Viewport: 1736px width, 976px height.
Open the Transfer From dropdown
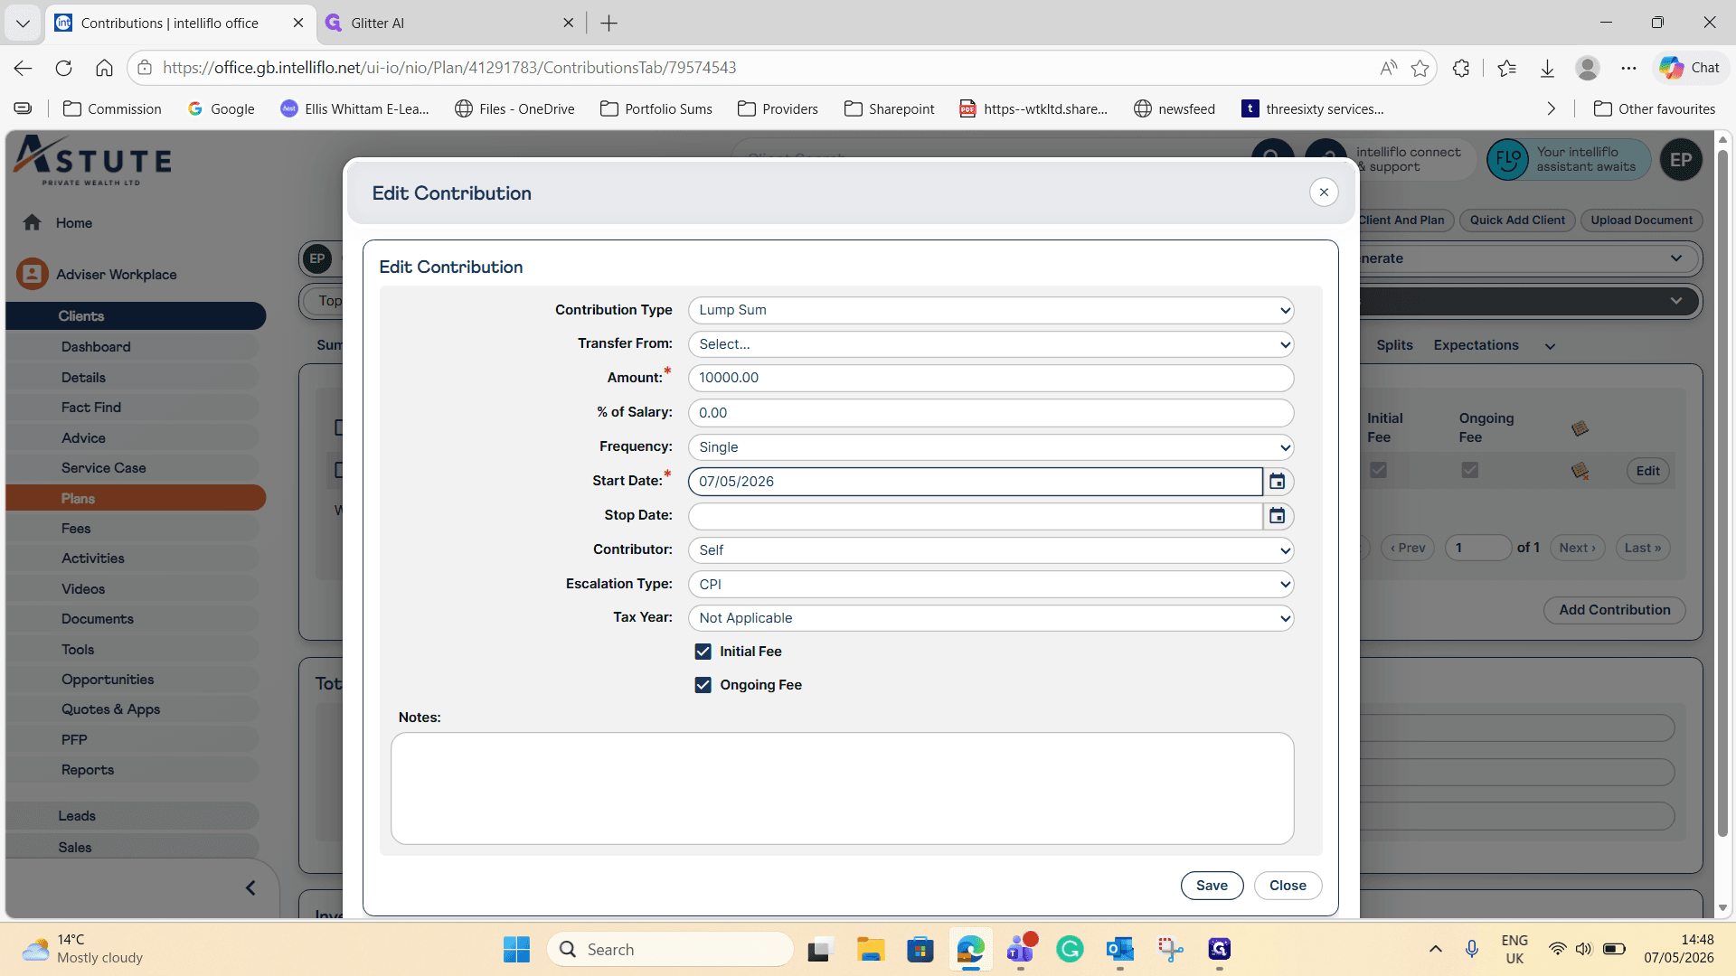(991, 344)
